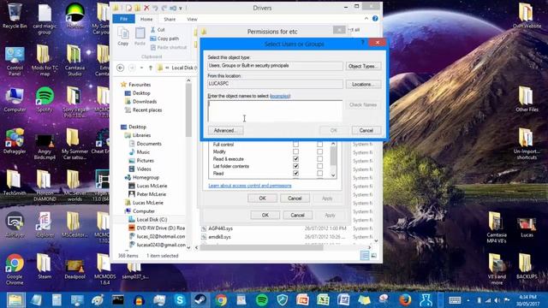Click into the object names text box
Viewport: 548px width, 308px height.
(275, 111)
